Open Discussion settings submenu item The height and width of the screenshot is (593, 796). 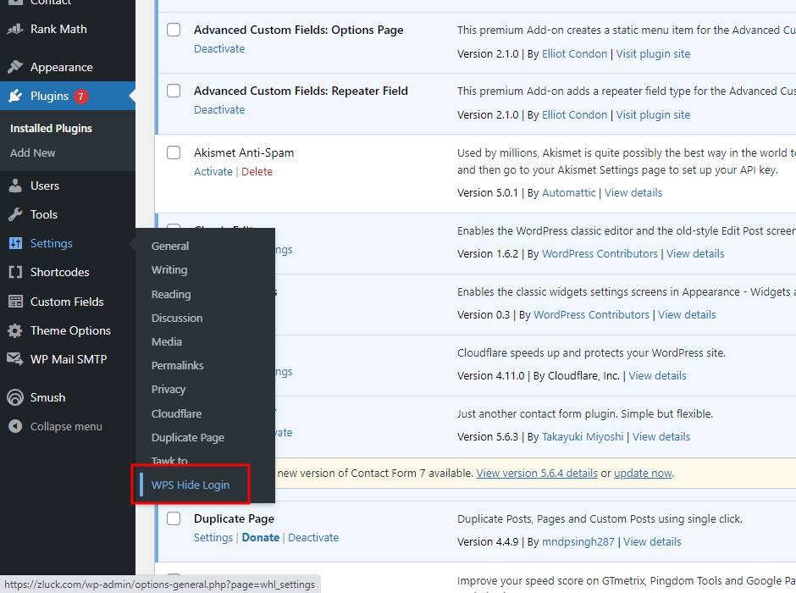click(x=177, y=318)
